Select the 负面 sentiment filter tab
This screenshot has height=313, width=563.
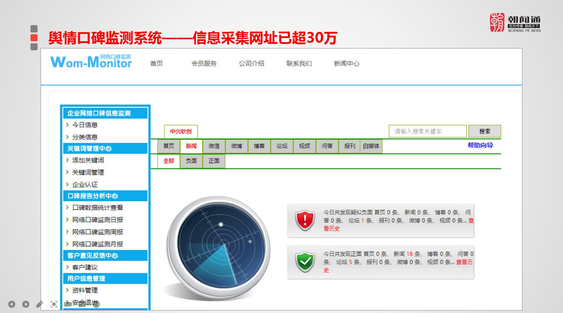[191, 161]
